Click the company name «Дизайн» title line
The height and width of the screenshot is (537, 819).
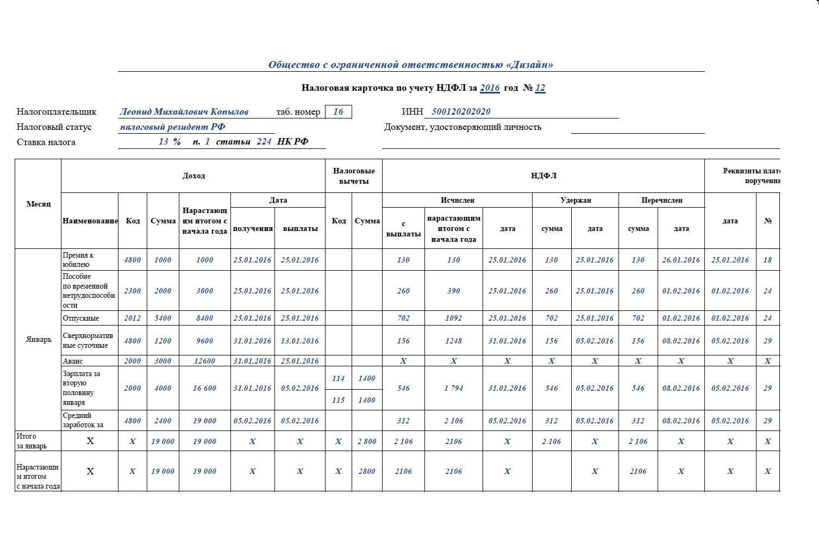pos(410,65)
